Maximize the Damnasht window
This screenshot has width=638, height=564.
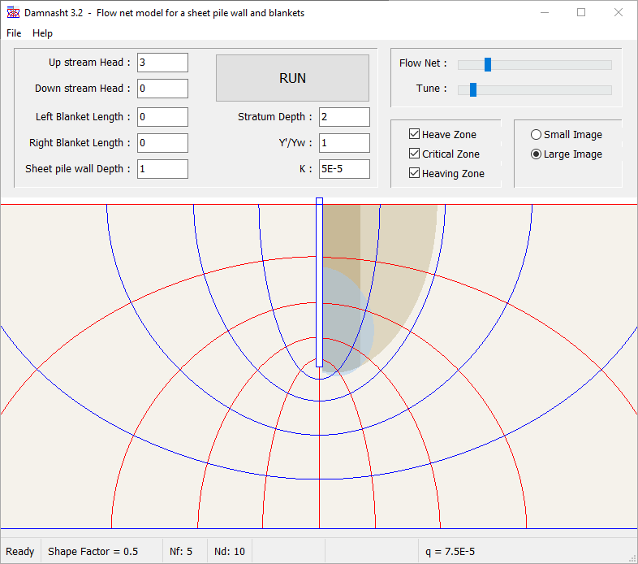(x=581, y=13)
